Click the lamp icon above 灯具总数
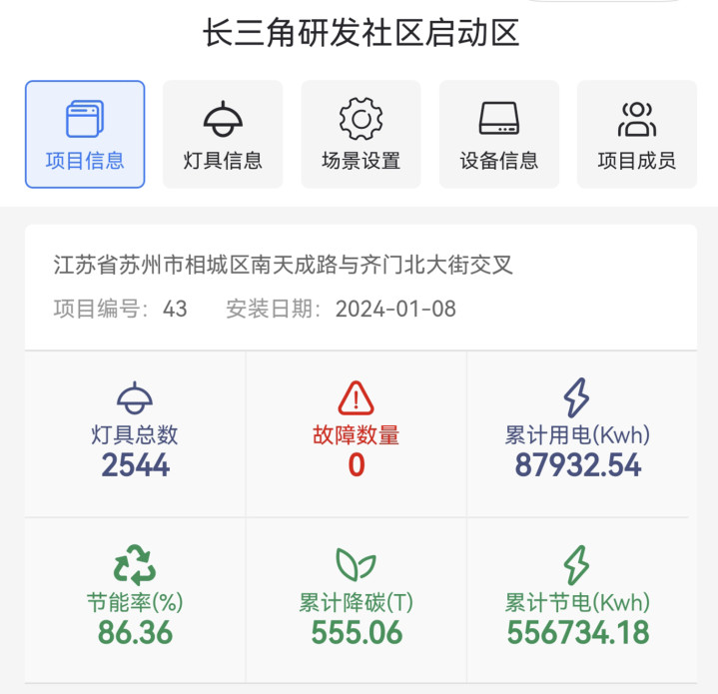 click(x=135, y=397)
